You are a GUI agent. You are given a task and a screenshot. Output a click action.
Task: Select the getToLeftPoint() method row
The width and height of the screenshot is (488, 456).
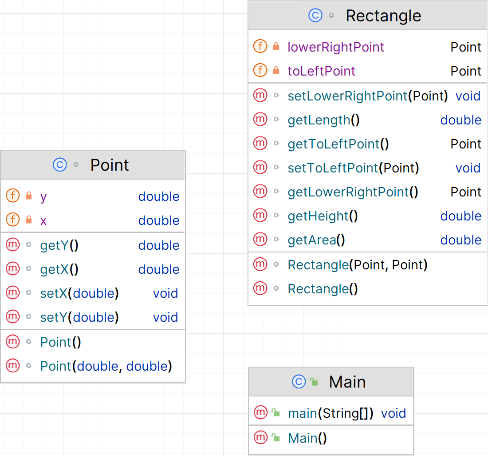click(338, 144)
